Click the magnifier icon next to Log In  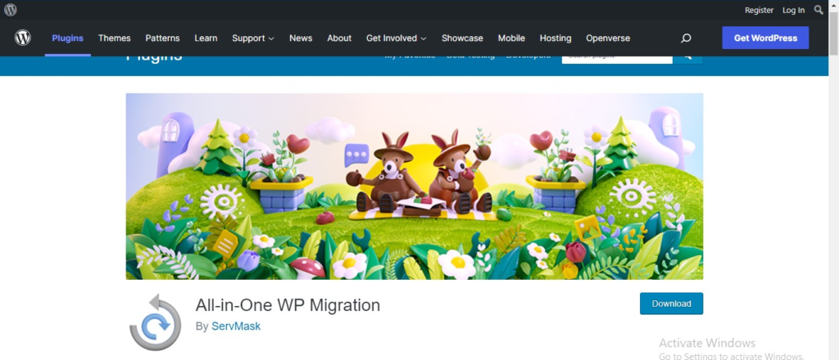tap(819, 10)
